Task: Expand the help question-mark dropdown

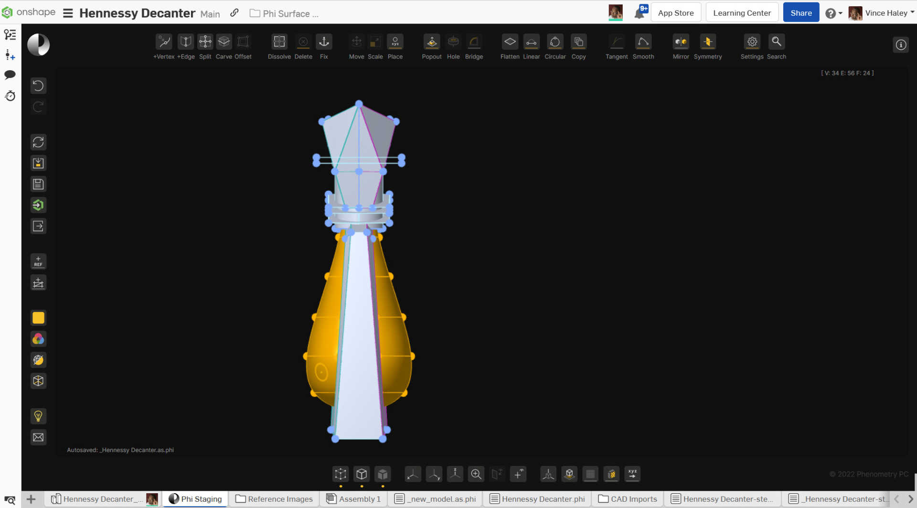Action: [x=833, y=13]
